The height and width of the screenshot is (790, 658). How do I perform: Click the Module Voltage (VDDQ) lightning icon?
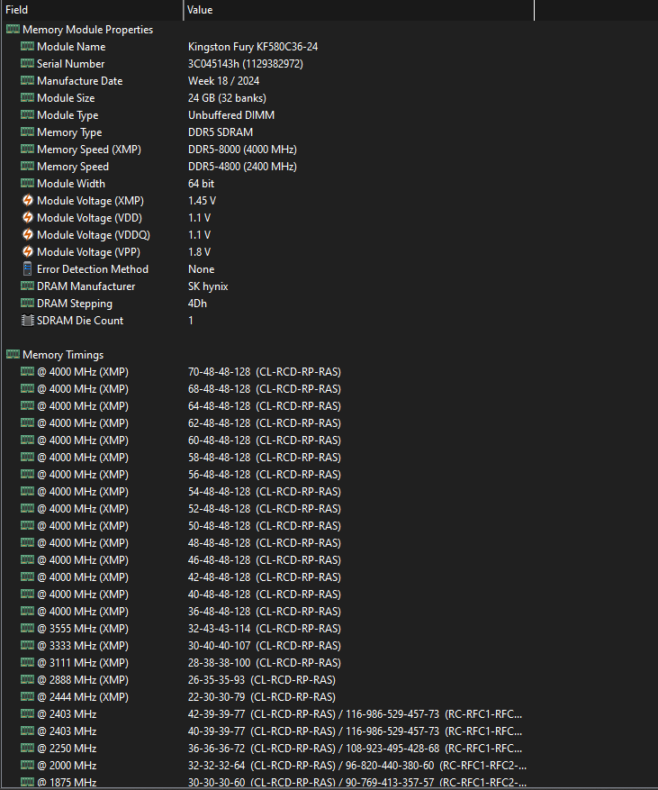28,235
